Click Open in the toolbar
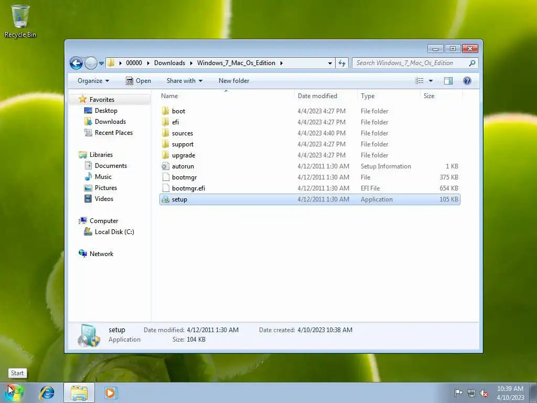Viewport: 537px width, 403px height. click(x=138, y=81)
